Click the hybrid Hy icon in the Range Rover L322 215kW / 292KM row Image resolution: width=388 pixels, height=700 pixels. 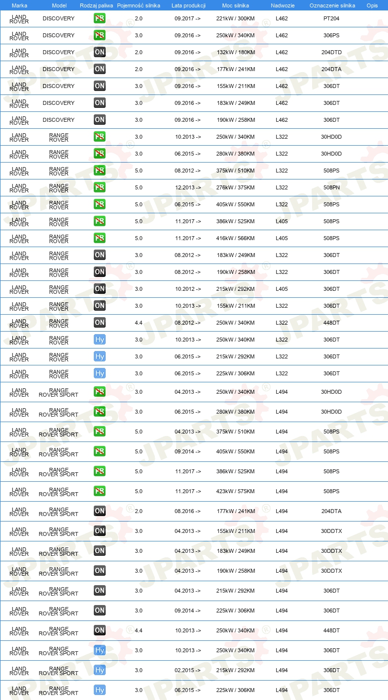pos(100,356)
